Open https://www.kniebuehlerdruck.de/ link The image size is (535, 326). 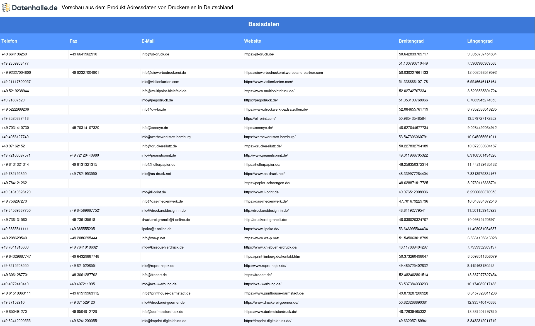point(271,247)
